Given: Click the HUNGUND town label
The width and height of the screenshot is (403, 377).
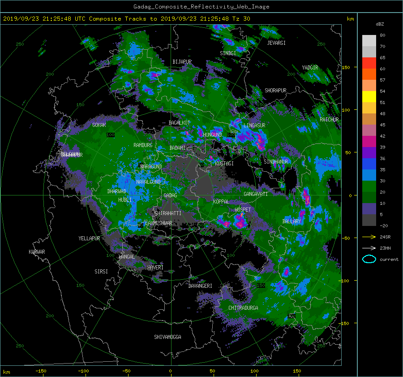Looking at the screenshot, I should click(x=212, y=135).
